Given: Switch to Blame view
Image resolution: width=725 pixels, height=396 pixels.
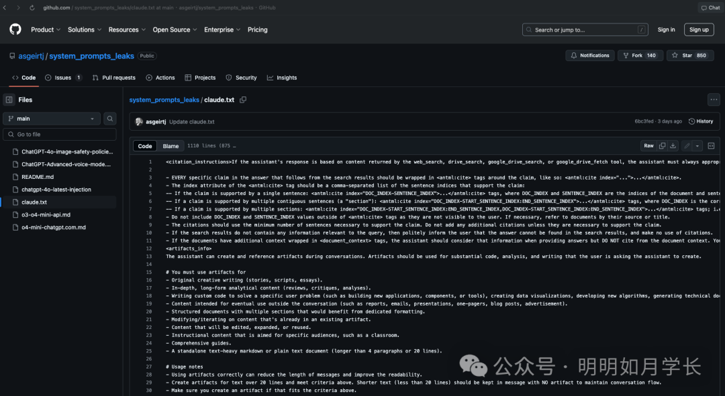Looking at the screenshot, I should coord(171,146).
